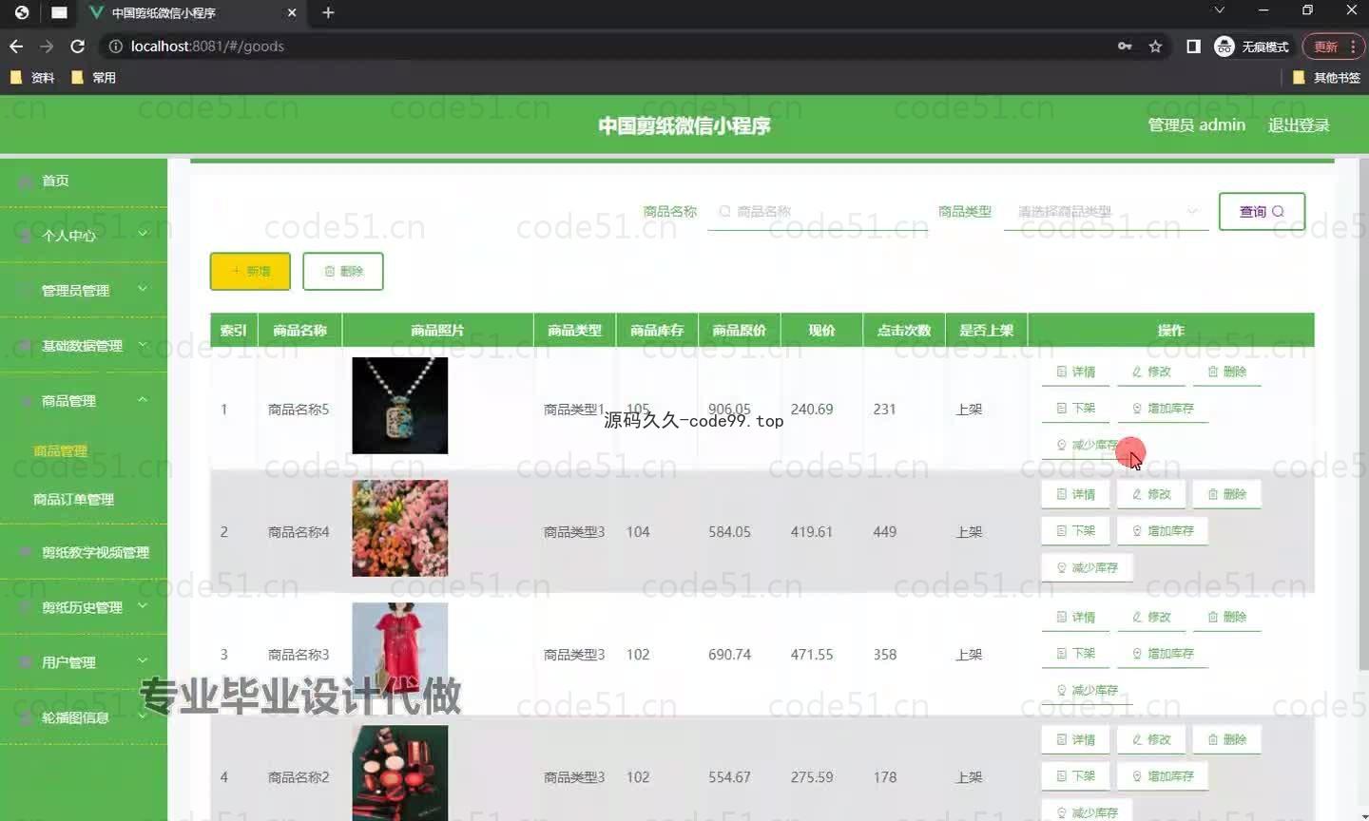Open 详情 for 商品名称5
This screenshot has height=821, width=1369.
point(1075,372)
